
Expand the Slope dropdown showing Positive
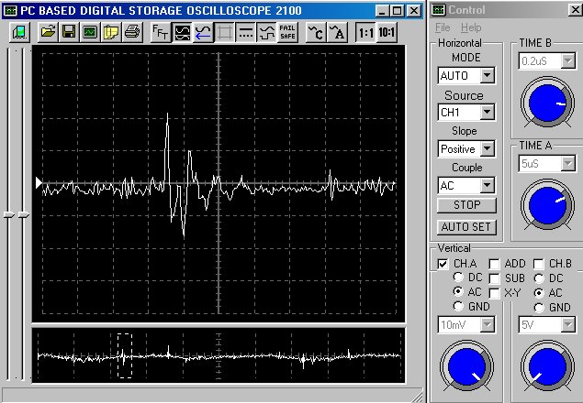pyautogui.click(x=488, y=148)
